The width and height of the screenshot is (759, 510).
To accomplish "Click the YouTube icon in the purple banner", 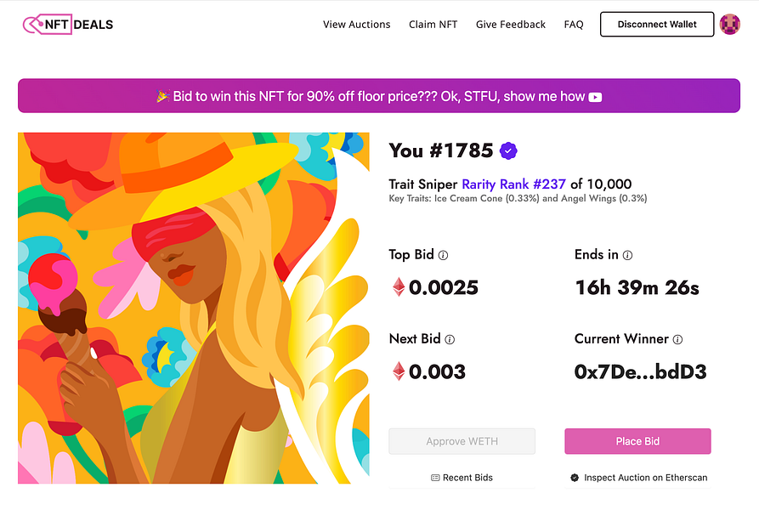I will (x=595, y=97).
